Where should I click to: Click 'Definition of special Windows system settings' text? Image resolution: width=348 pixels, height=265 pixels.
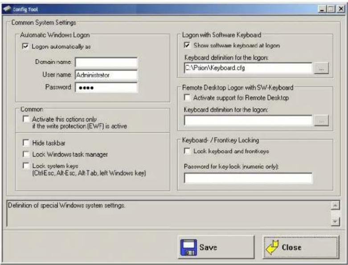(x=66, y=205)
